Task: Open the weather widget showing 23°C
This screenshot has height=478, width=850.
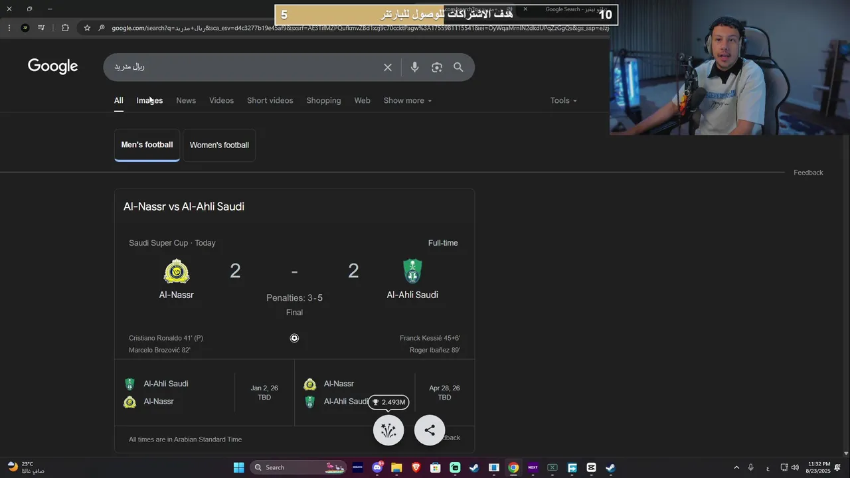Action: pos(27,467)
